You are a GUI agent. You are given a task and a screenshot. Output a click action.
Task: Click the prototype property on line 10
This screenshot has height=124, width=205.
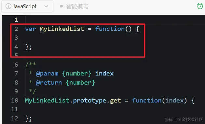click(x=90, y=101)
